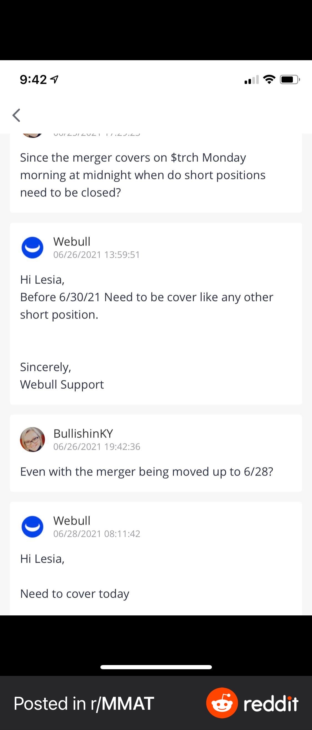Tap the Webull name on 06/28 reply
The width and height of the screenshot is (312, 730).
(x=72, y=521)
